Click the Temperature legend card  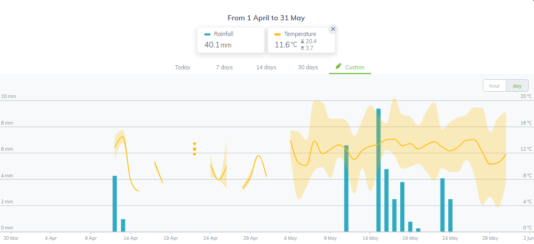(x=301, y=40)
